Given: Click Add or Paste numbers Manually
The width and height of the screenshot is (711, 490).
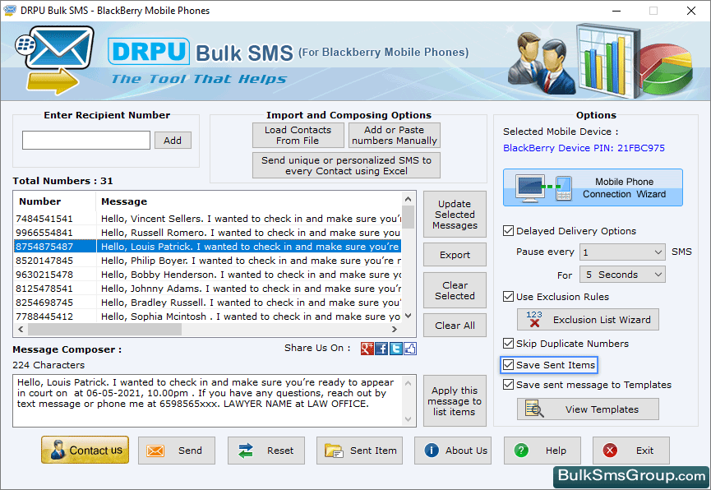Looking at the screenshot, I should click(394, 135).
